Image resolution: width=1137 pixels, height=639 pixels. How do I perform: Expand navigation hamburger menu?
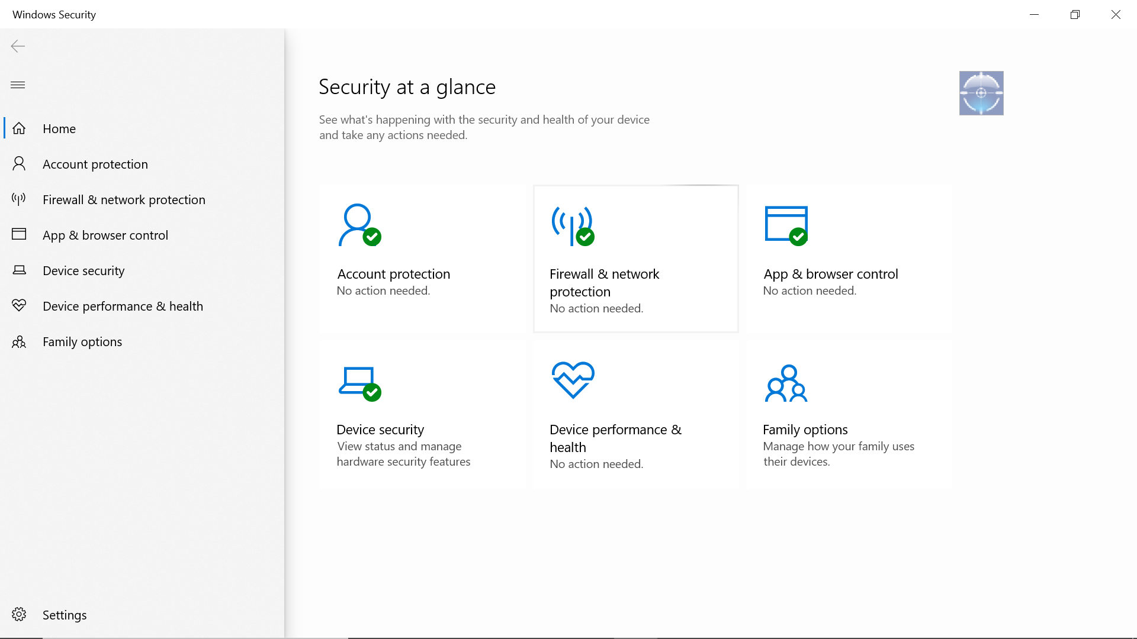17,83
